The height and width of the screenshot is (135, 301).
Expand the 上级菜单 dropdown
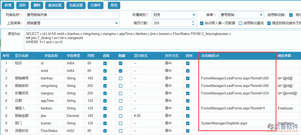(116, 23)
